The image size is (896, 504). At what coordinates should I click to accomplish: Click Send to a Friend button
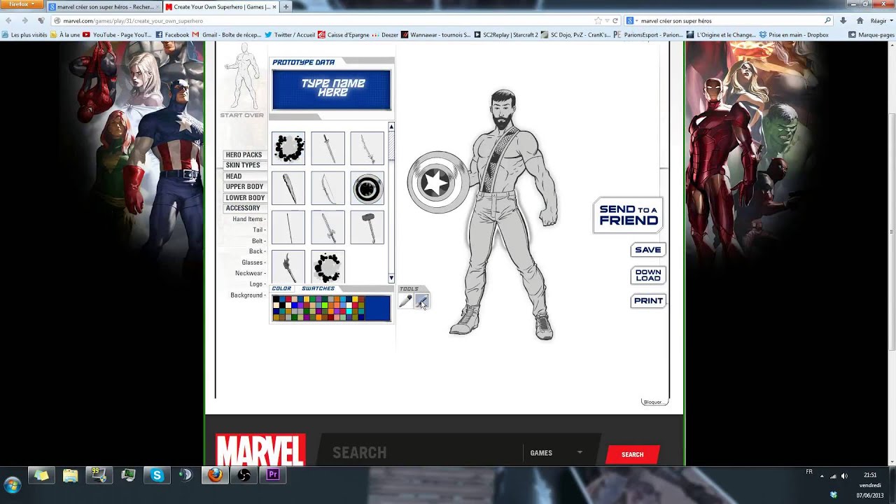click(x=629, y=215)
